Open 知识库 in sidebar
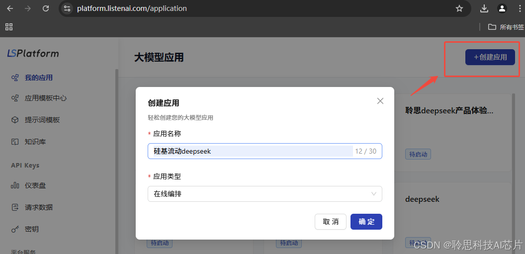This screenshot has width=525, height=254. (35, 142)
